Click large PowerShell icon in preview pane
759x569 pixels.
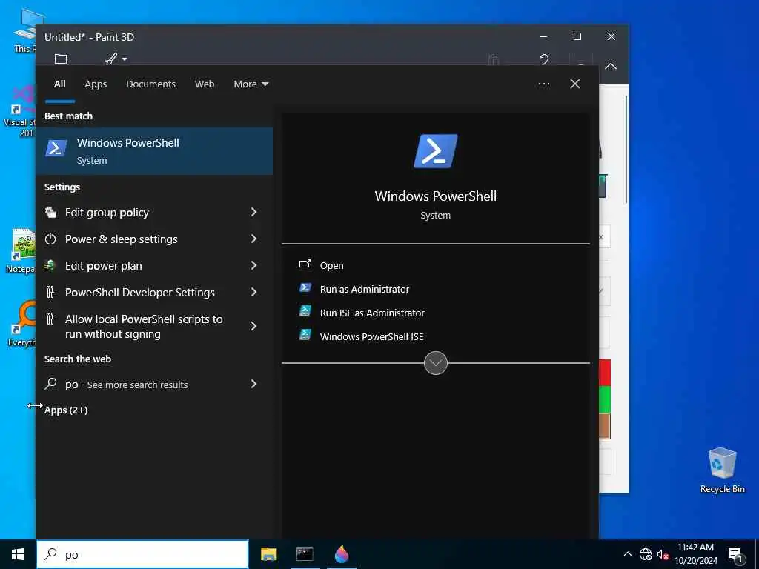click(x=436, y=151)
